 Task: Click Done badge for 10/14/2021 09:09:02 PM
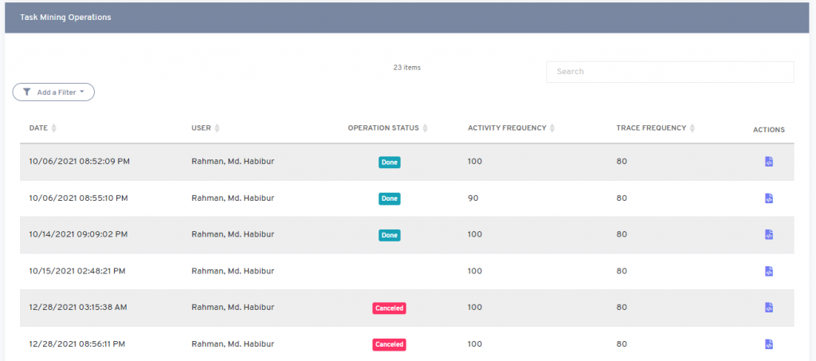(x=389, y=235)
